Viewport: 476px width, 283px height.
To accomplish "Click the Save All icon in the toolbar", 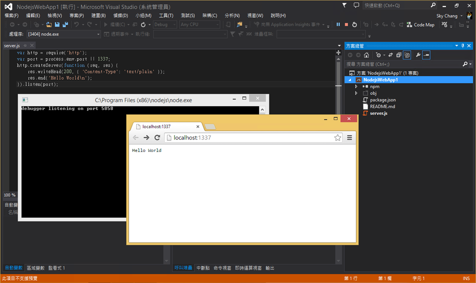I will coord(65,25).
